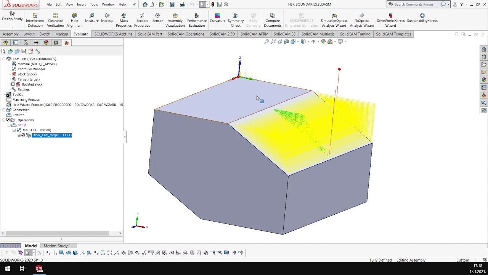Collapse the Operations tree node
Image resolution: width=488 pixels, height=275 pixels.
pos(4,120)
